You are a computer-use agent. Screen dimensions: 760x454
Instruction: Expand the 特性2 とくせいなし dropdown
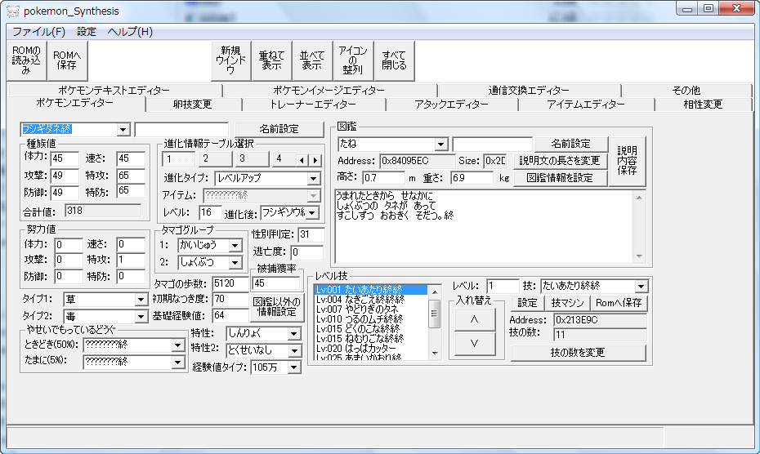click(294, 351)
